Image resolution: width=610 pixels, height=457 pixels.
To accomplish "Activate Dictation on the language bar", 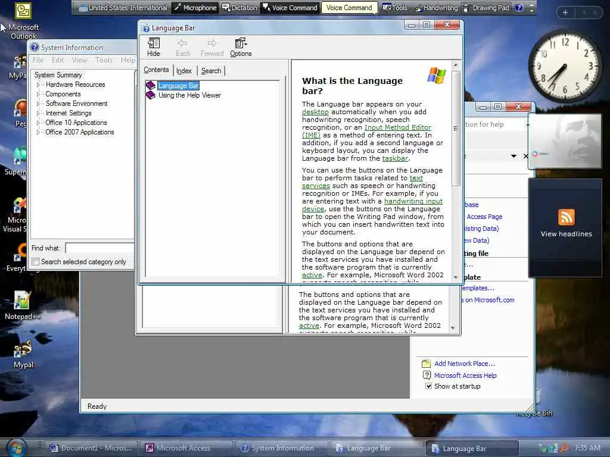I will (x=239, y=7).
